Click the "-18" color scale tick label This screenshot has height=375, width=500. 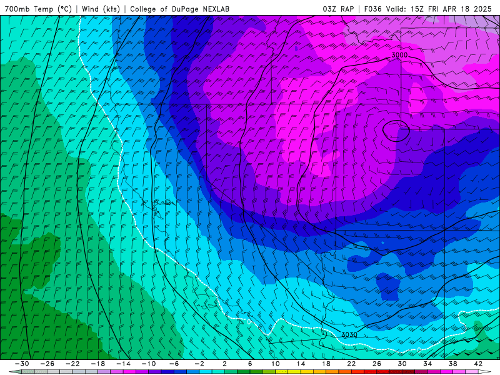pyautogui.click(x=98, y=364)
